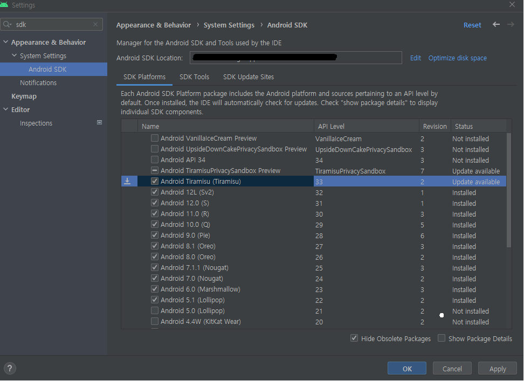Clear the sdk search text
Screen dimensions: 524x381
click(x=95, y=24)
